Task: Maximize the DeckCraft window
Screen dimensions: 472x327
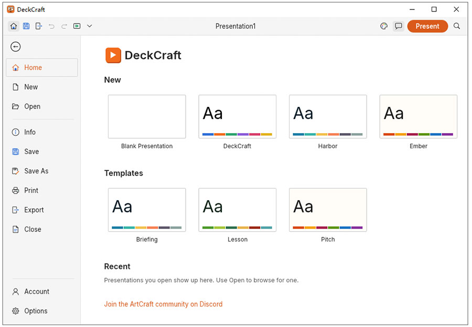Action: pyautogui.click(x=434, y=9)
